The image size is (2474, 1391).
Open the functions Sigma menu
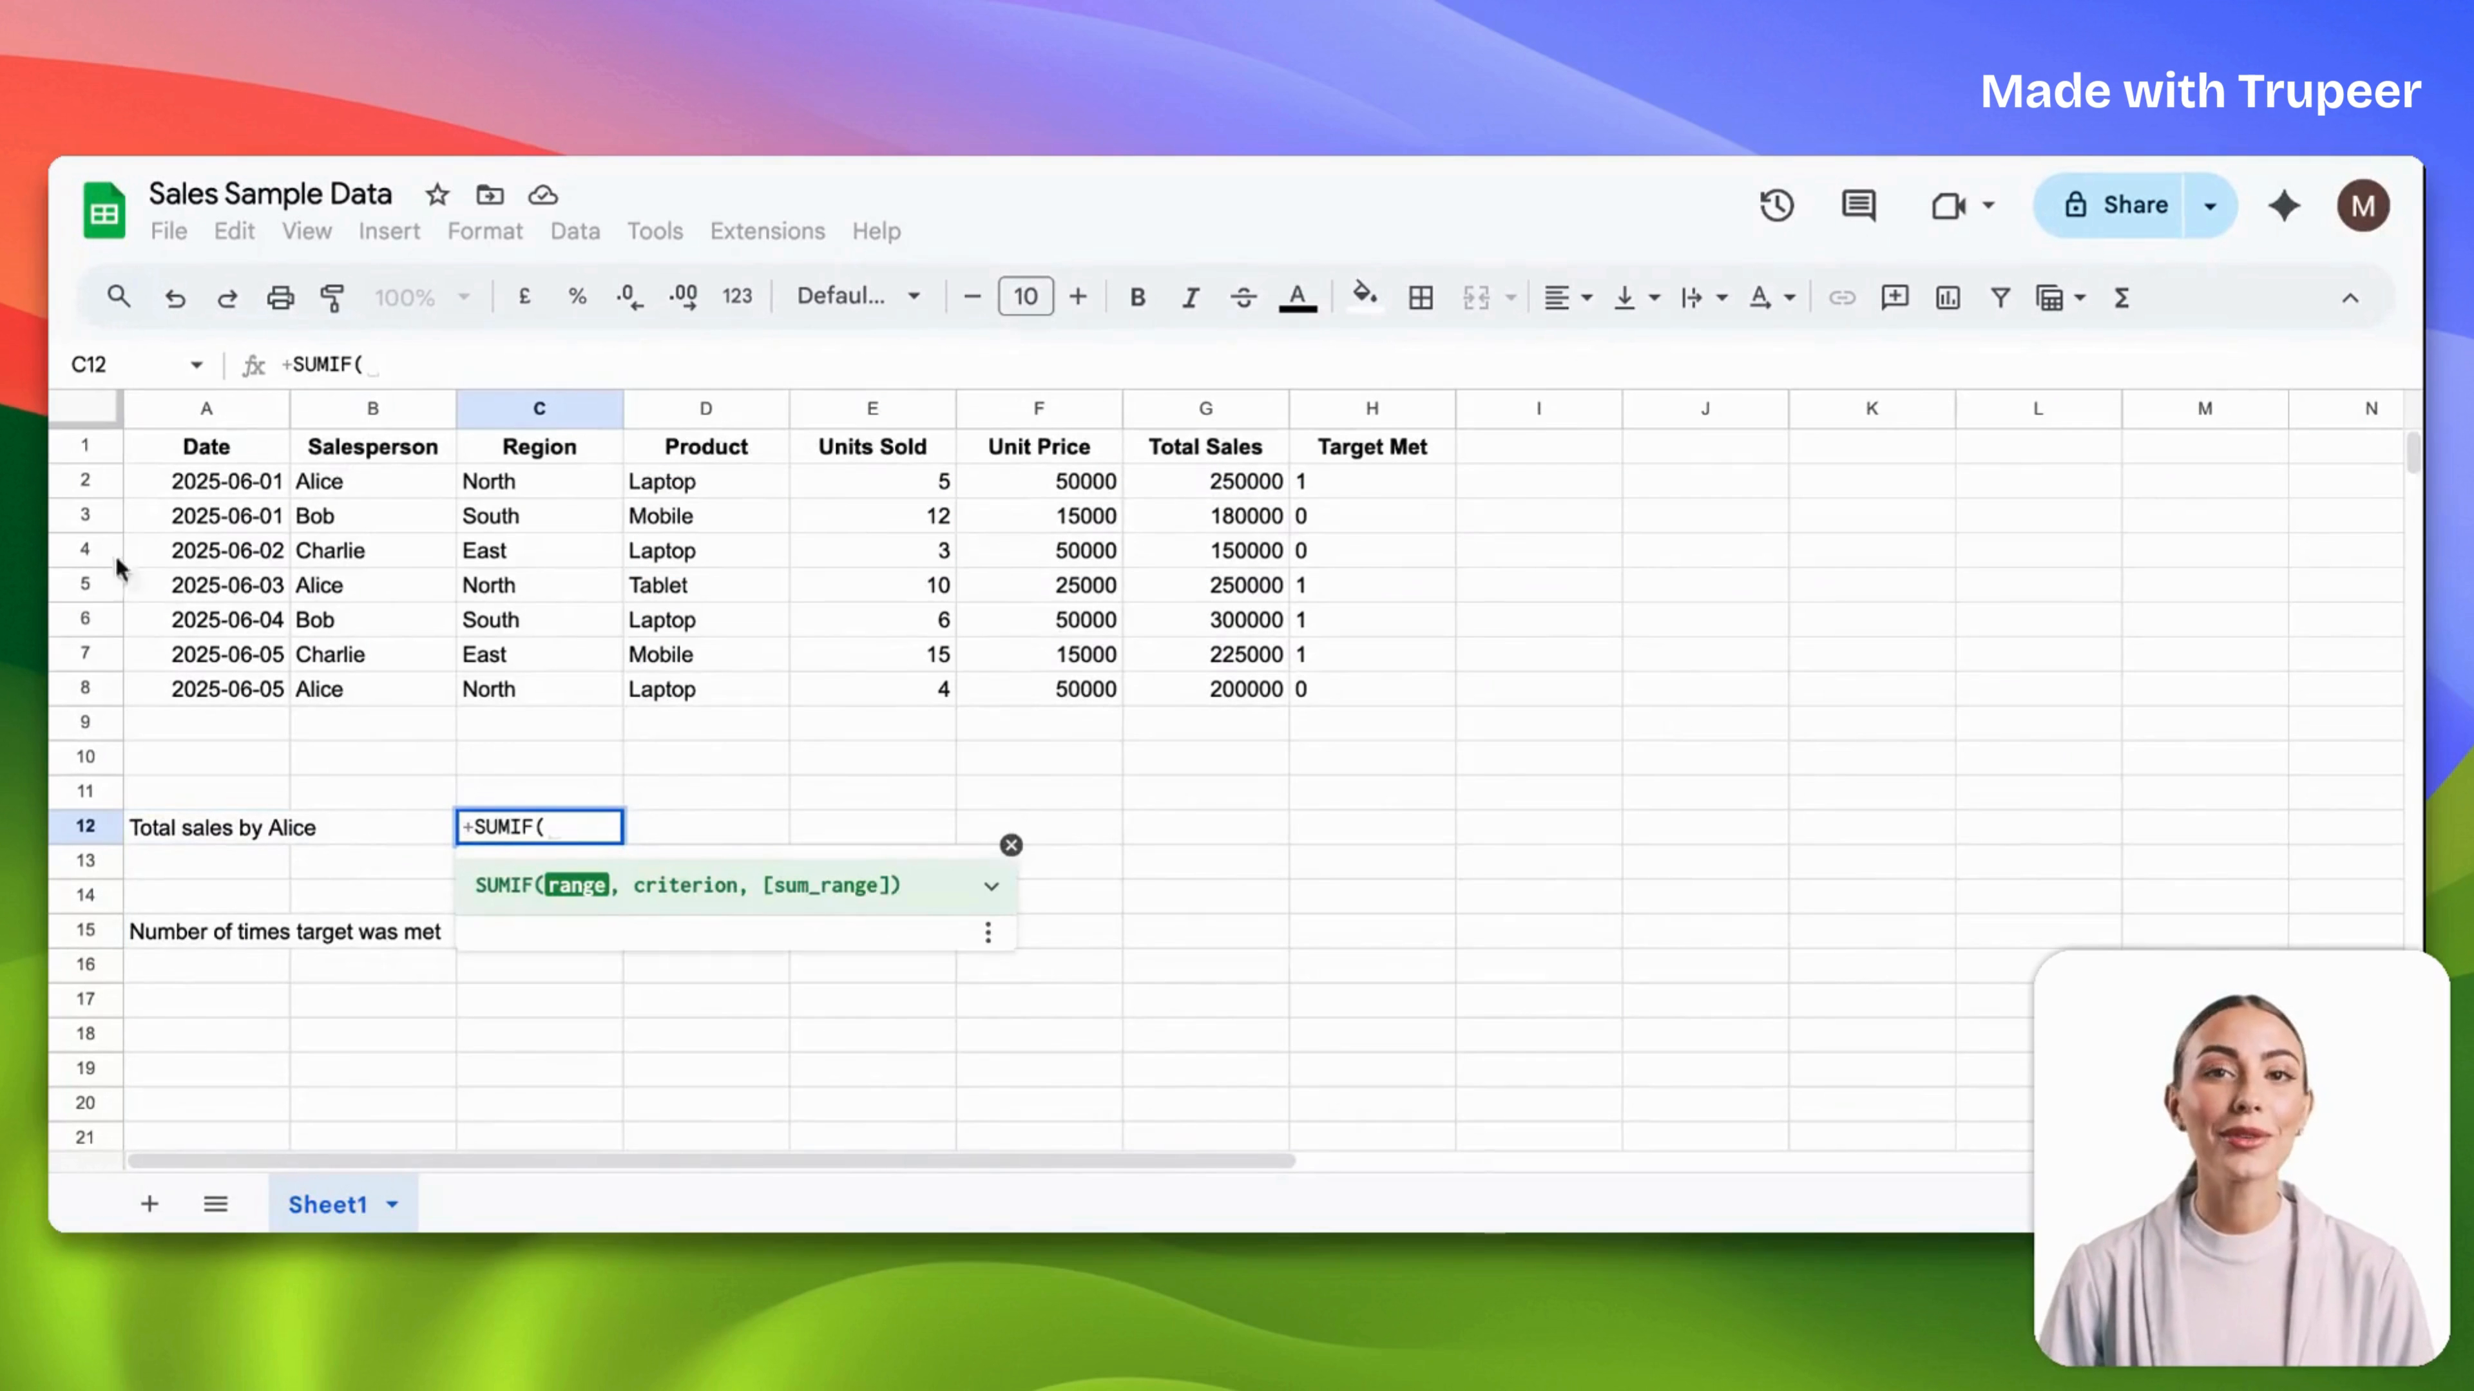tap(2122, 298)
